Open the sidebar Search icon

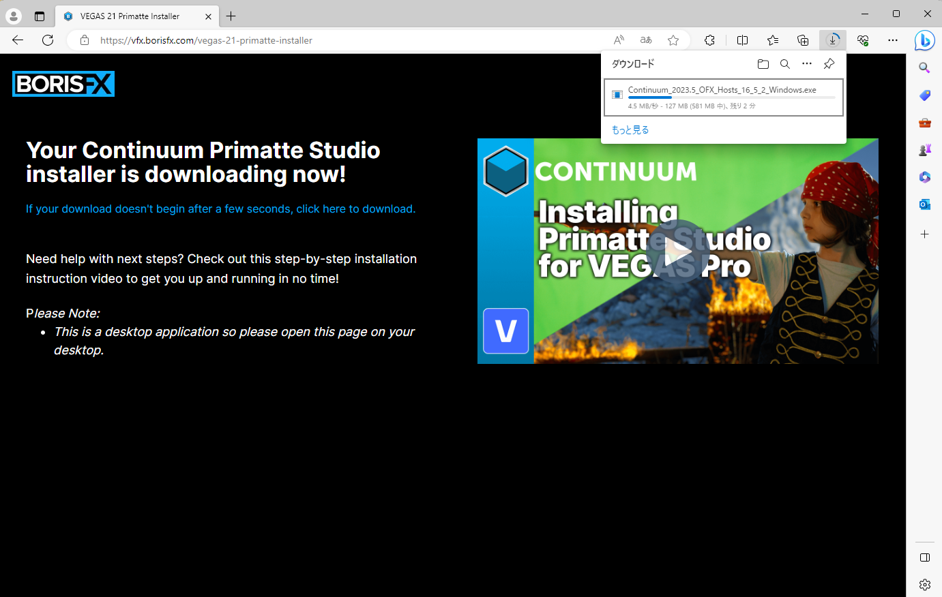925,67
